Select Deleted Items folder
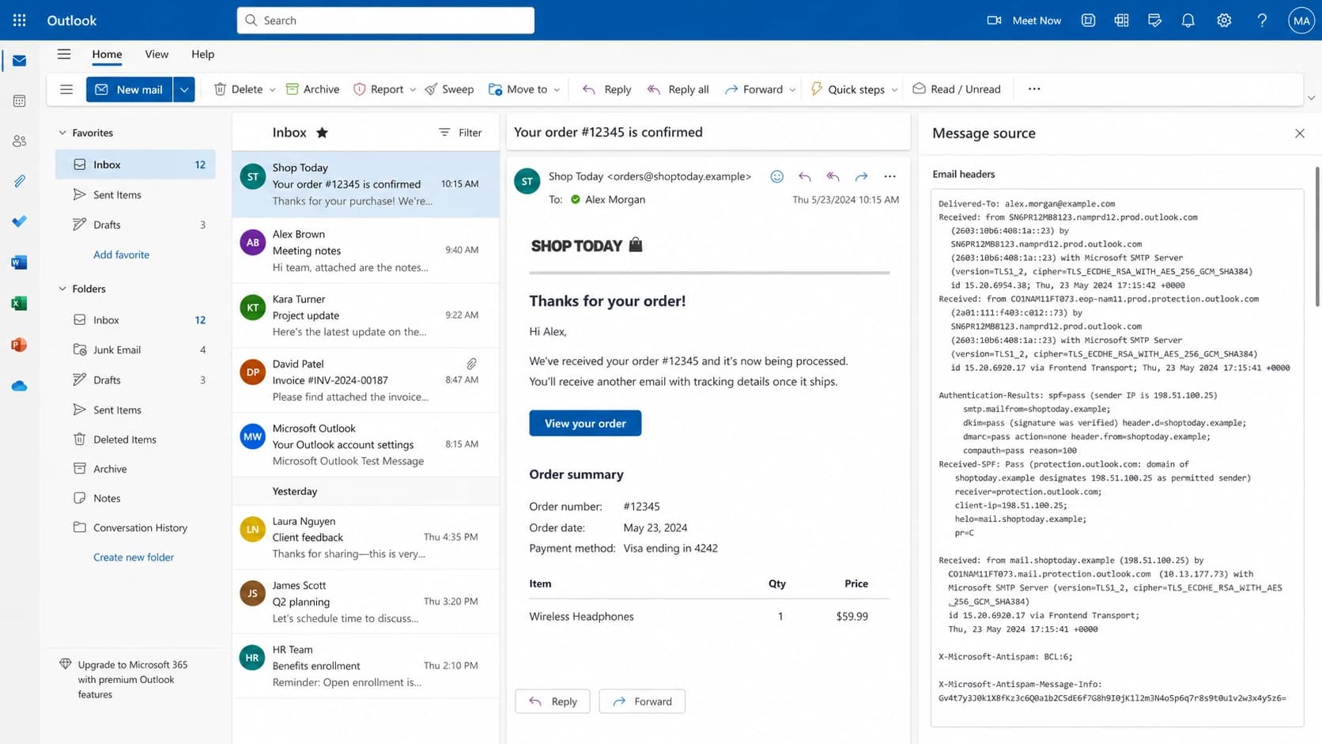The image size is (1322, 744). click(135, 440)
